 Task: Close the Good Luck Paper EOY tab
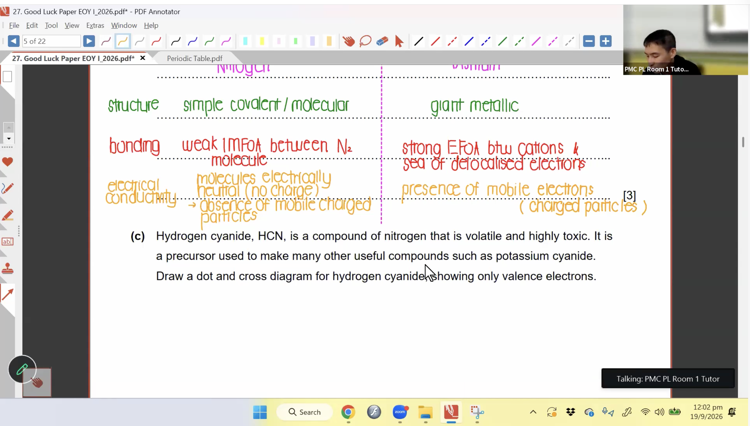143,58
